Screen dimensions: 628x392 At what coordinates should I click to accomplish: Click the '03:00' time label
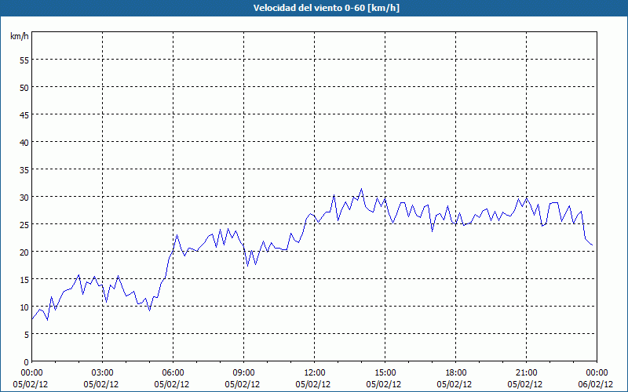coord(103,373)
